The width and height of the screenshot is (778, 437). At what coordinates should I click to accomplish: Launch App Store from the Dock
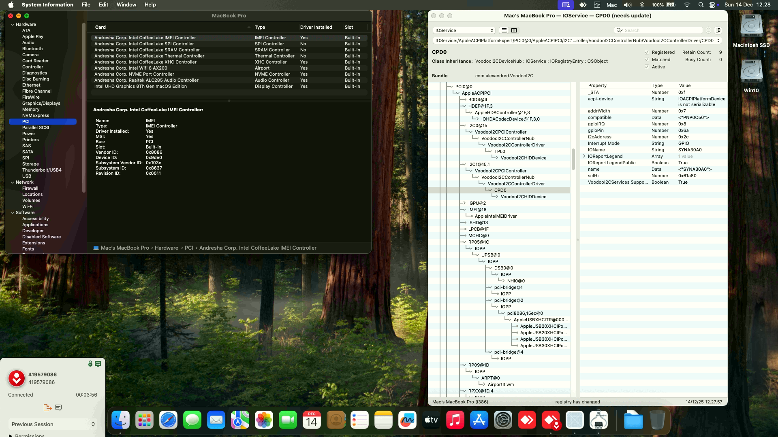tap(479, 420)
